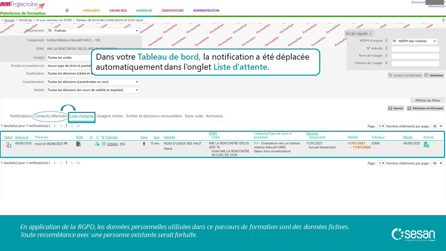
Task: Click the hourglass status icon in the row
Action: click(8, 144)
